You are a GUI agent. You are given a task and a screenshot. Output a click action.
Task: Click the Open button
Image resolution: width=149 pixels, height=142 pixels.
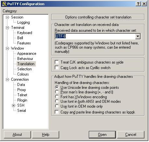(102, 135)
